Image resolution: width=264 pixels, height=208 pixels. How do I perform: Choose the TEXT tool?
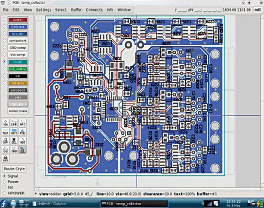(x=6, y=132)
